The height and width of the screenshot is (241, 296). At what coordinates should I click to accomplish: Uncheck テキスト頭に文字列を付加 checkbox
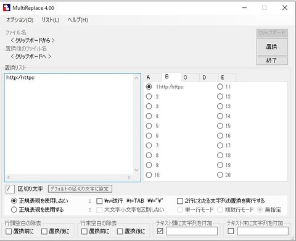(x=160, y=231)
